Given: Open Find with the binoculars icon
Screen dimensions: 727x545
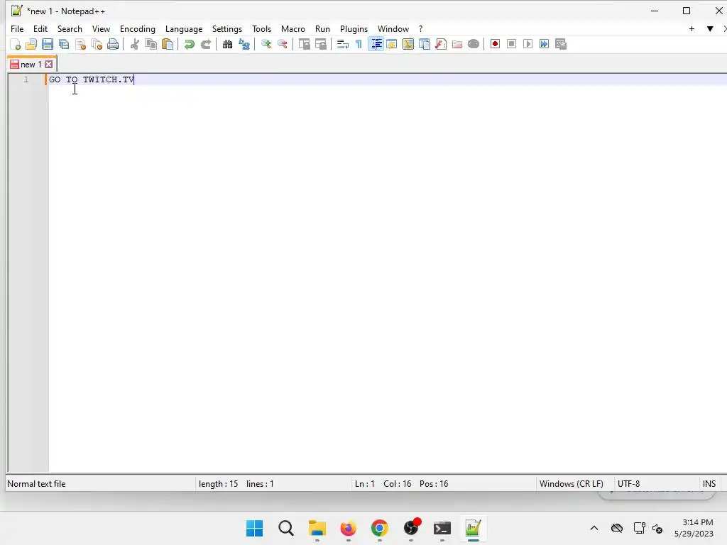Looking at the screenshot, I should pyautogui.click(x=228, y=44).
